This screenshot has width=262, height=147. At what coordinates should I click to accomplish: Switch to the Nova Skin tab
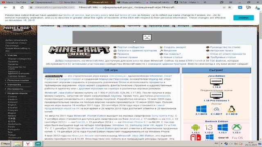[x=72, y=2]
